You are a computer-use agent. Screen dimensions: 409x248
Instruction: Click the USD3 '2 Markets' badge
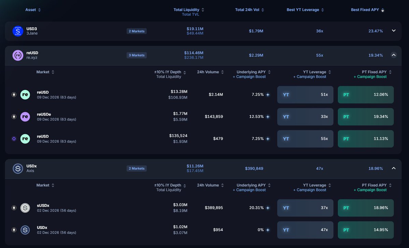(x=136, y=31)
